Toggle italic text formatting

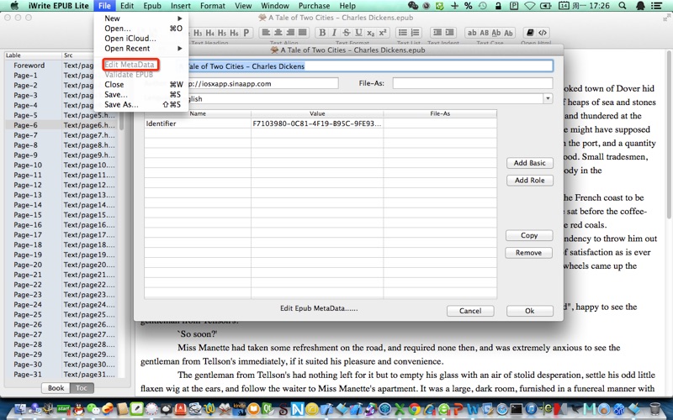click(334, 33)
